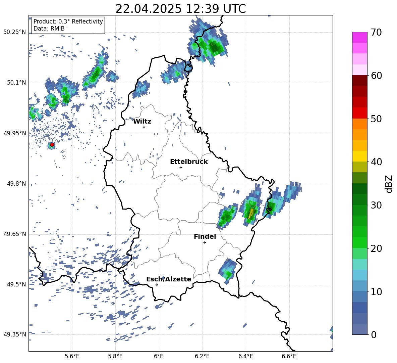397x363 pixels.
Task: Click the cross marker below Findel
Action: pyautogui.click(x=205, y=242)
